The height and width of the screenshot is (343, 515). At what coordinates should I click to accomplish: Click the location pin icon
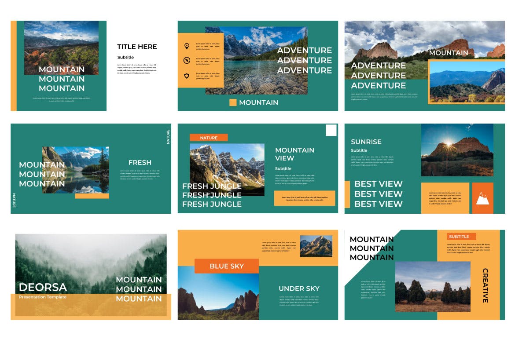(187, 46)
